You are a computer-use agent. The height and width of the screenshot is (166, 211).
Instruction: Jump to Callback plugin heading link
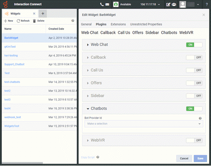click(x=108, y=33)
